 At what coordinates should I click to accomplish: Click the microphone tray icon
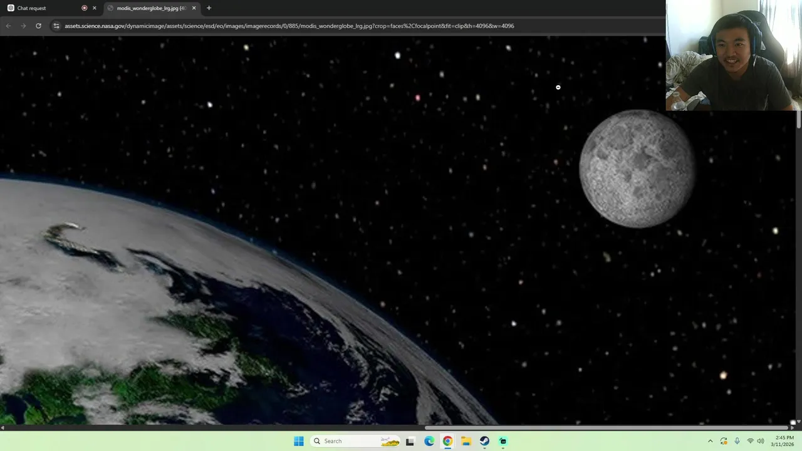coord(737,441)
